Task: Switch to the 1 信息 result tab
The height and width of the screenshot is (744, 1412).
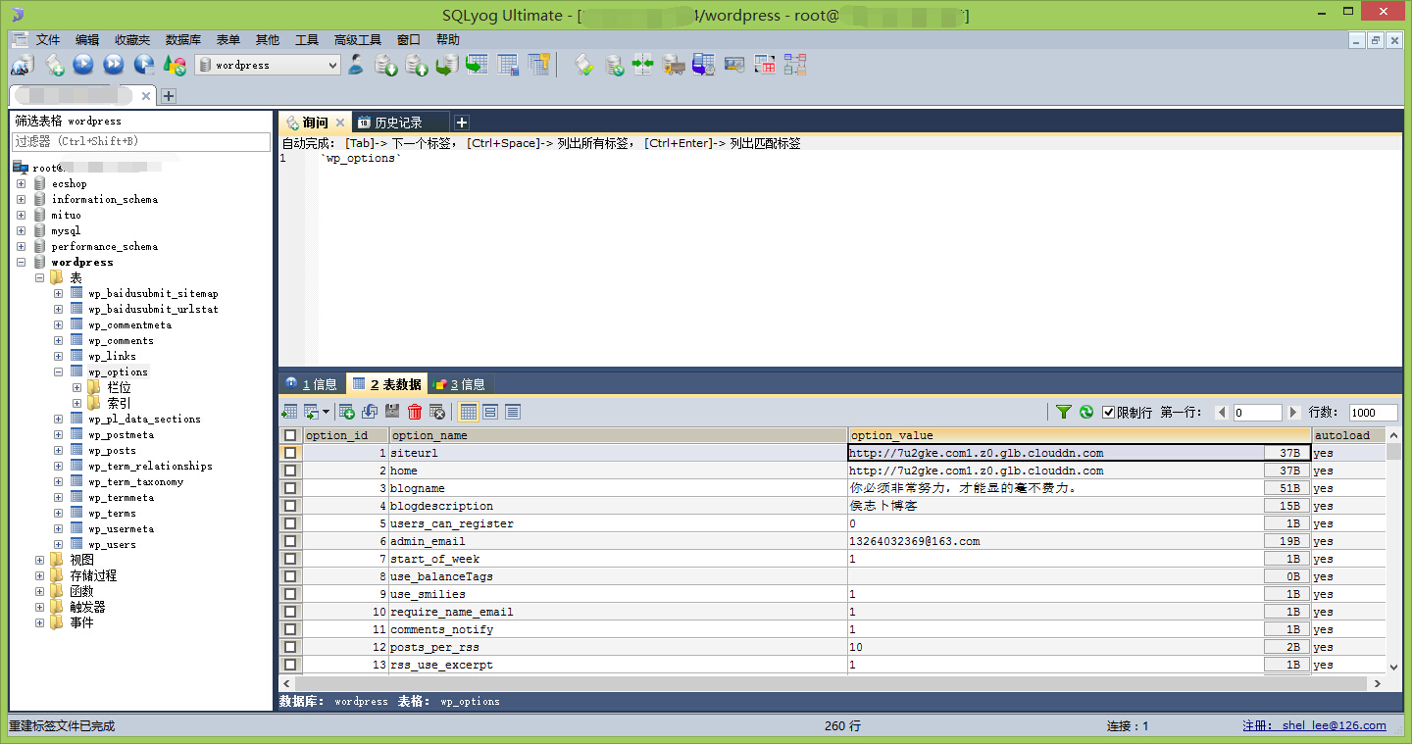Action: 312,384
